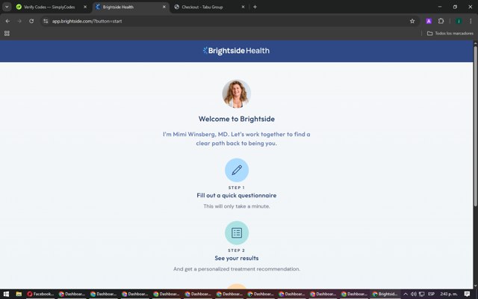This screenshot has height=299, width=478.
Task: Minimize the Chrome window
Action: point(440,7)
